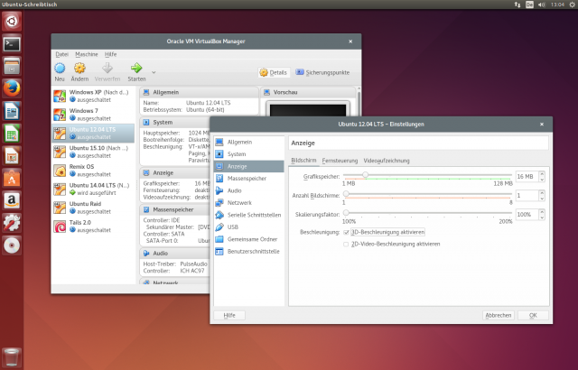Open the dropdown arrow next to Starten
Viewport: 578px width, 370px height.
[x=154, y=72]
